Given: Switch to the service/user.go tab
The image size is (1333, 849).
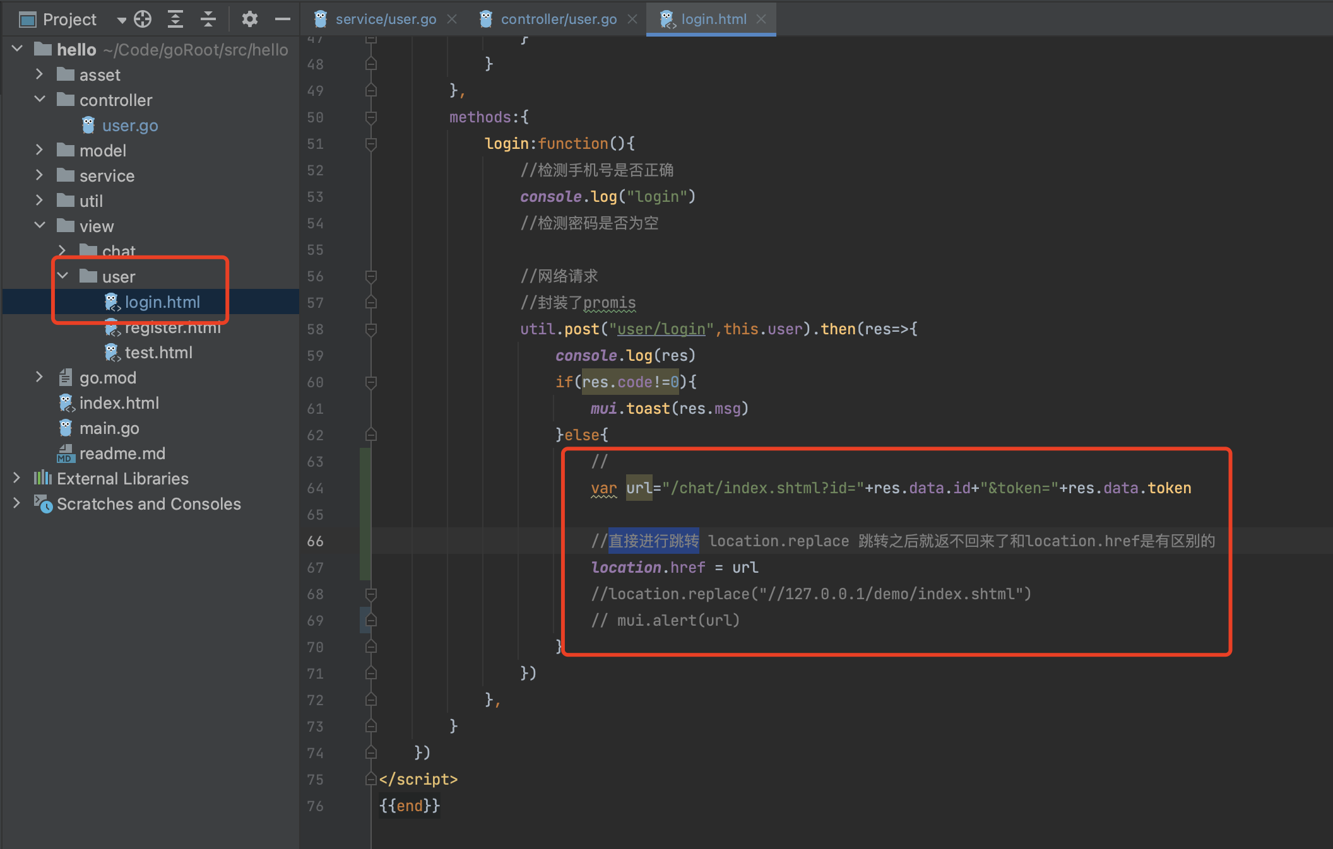Looking at the screenshot, I should 385,20.
